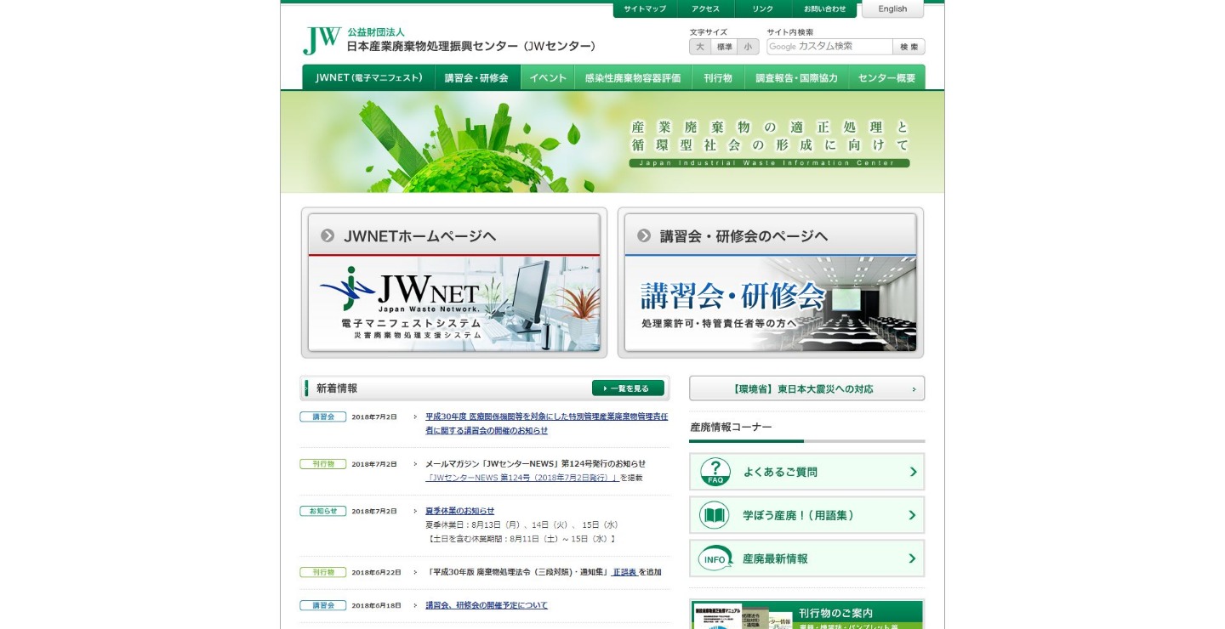Open お問い合わせ from top bar
The image size is (1225, 629).
825,9
